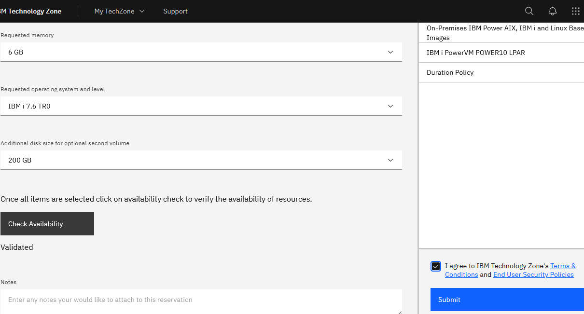This screenshot has height=314, width=584.
Task: Select On-Premises IBM Power AIX item
Action: tap(502, 33)
